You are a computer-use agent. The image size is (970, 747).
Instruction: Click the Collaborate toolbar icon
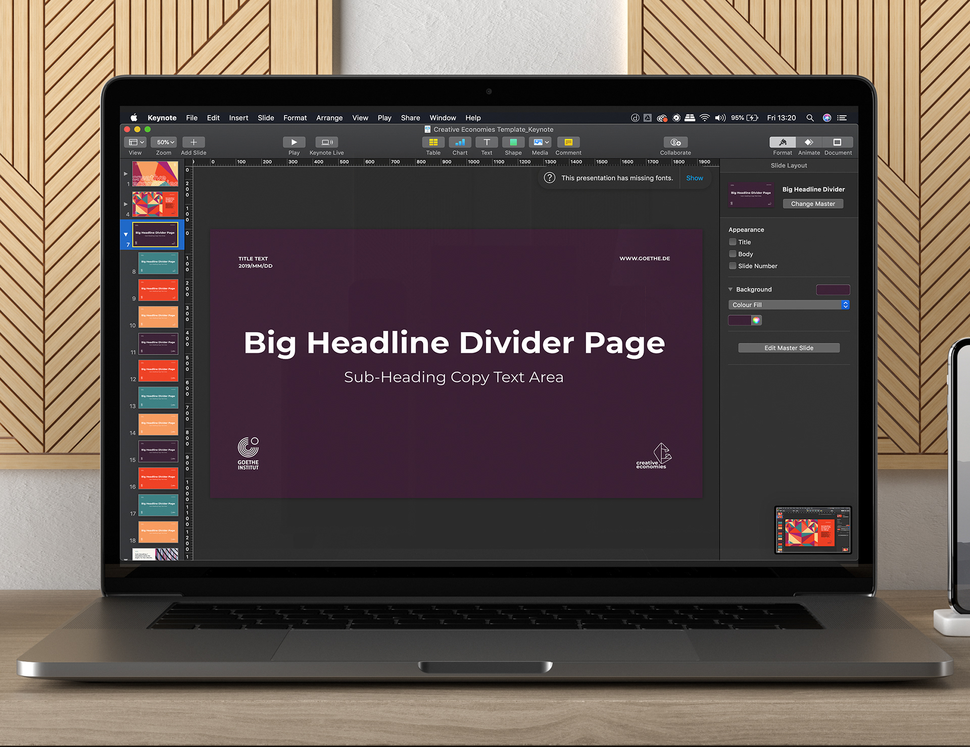point(675,142)
